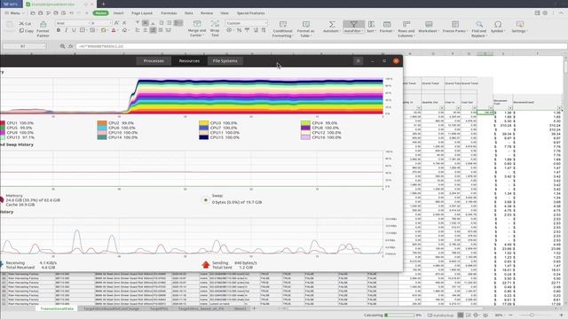
Task: Collapse the ribbon with chevron icon
Action: pos(561,13)
